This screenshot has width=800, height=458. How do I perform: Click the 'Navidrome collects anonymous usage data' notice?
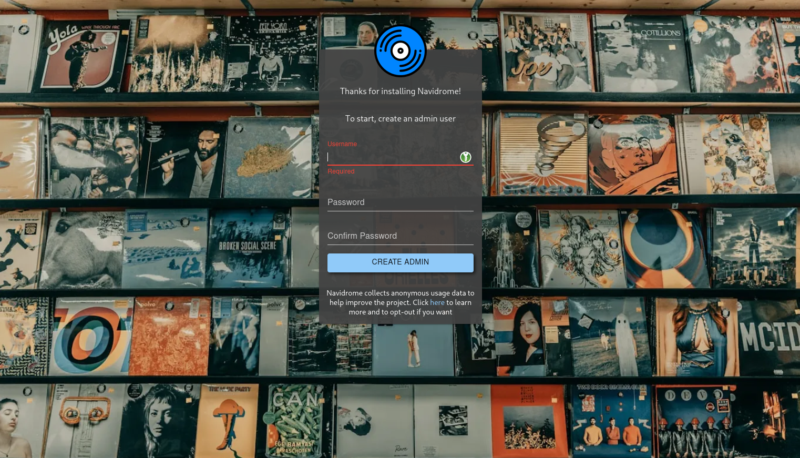pos(401,303)
